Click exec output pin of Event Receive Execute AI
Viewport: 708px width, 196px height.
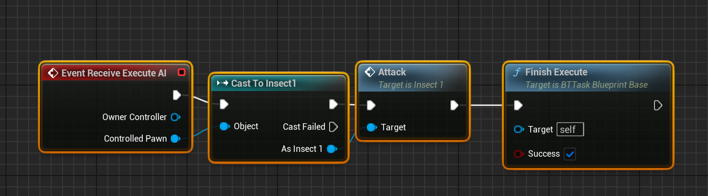177,95
